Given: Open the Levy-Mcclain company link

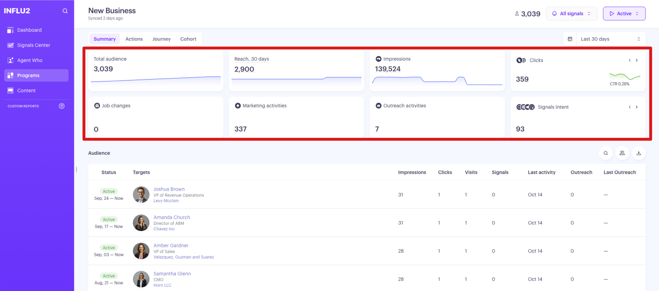Looking at the screenshot, I should (x=166, y=201).
